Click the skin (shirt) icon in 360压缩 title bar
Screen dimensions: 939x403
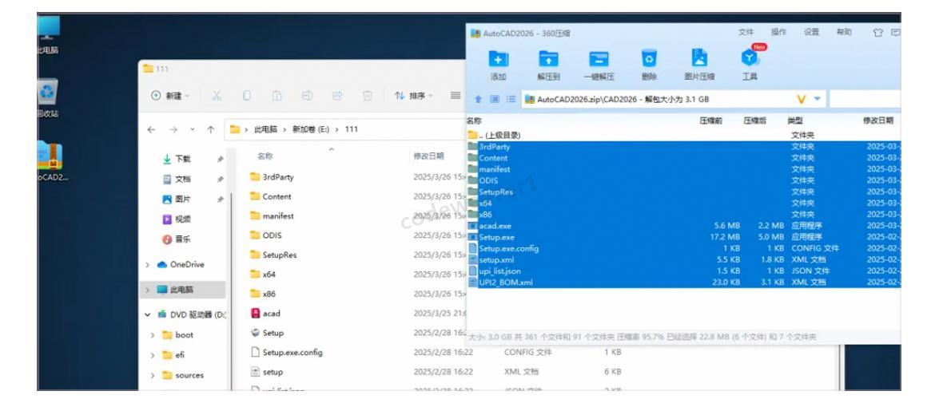coord(878,33)
